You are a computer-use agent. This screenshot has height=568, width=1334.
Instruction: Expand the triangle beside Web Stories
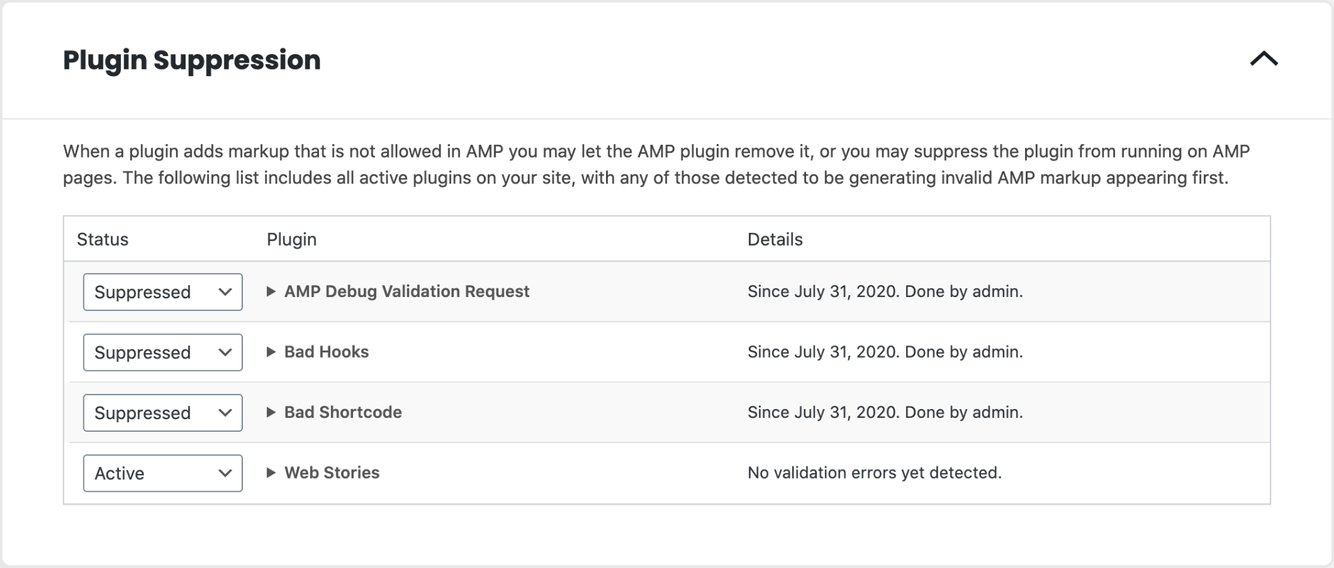(x=271, y=473)
